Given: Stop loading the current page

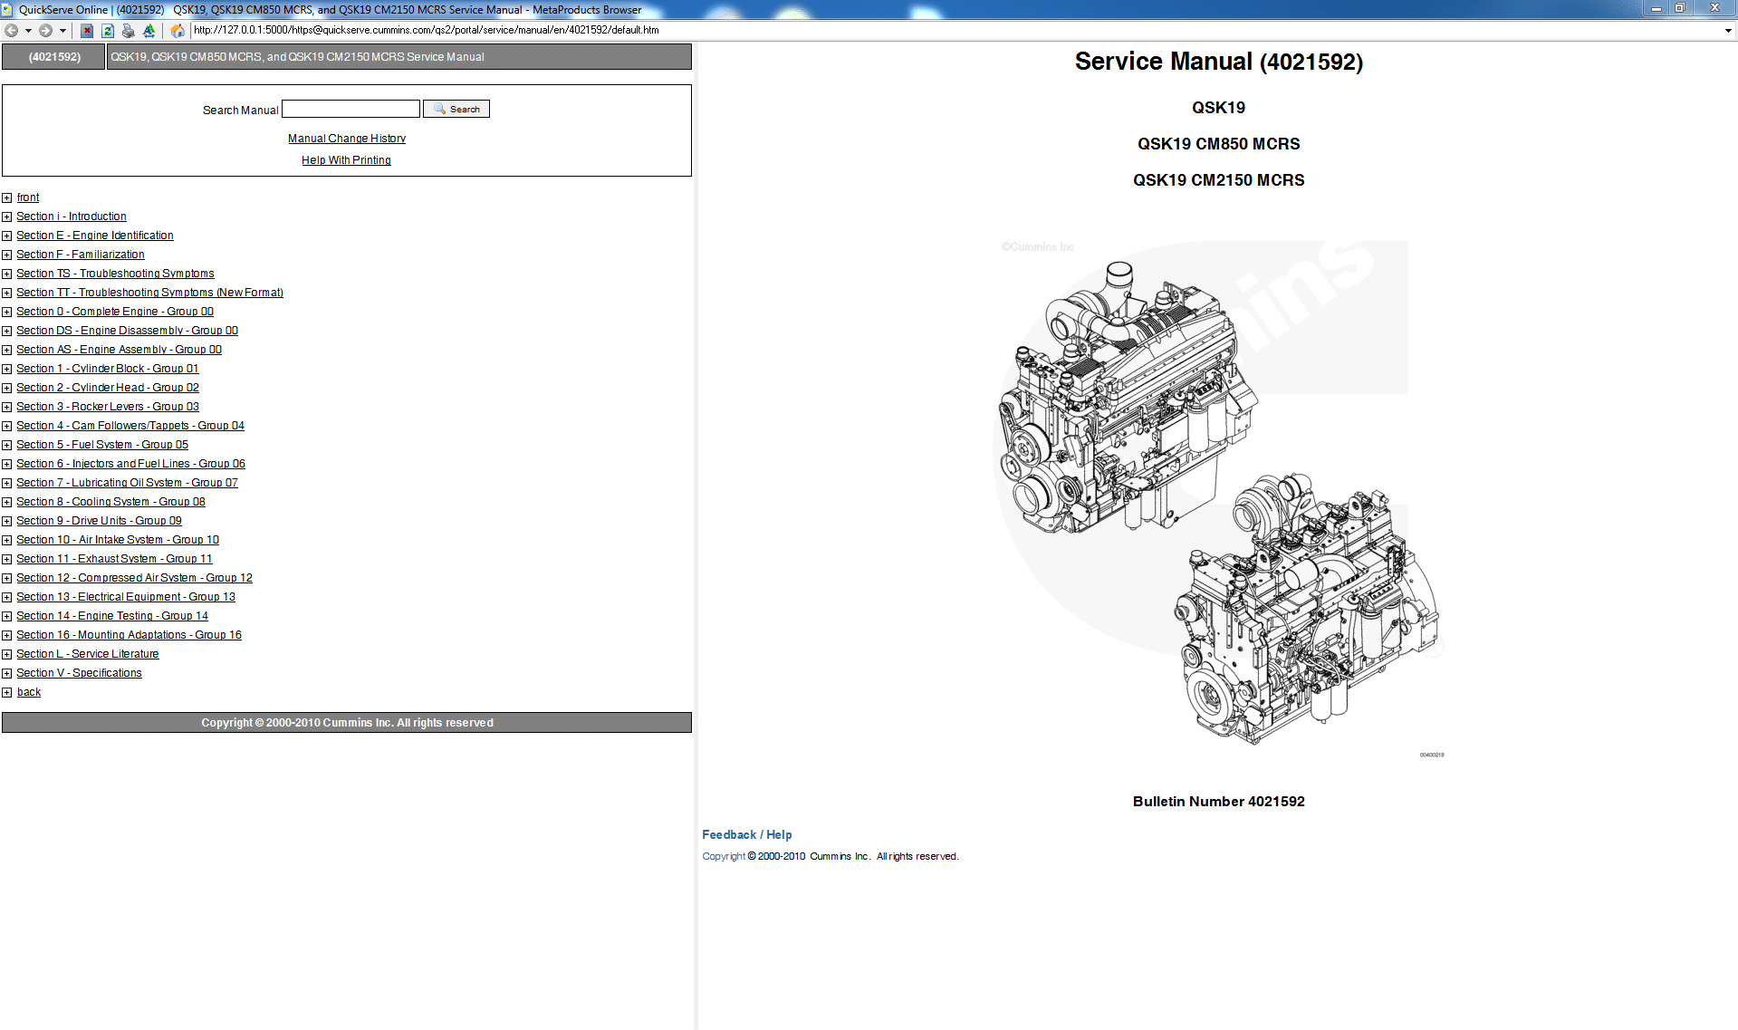Looking at the screenshot, I should [86, 30].
